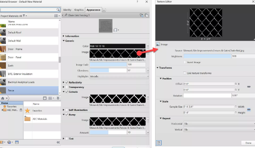This screenshot has height=148, width=255.
Task: Check Invert Image option
Action: pyautogui.click(x=185, y=62)
